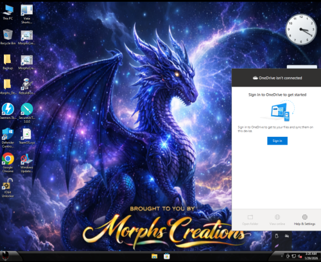Click the OneDrive cloud icon in tray overflow
The width and height of the screenshot is (321, 262).
[x=287, y=236]
